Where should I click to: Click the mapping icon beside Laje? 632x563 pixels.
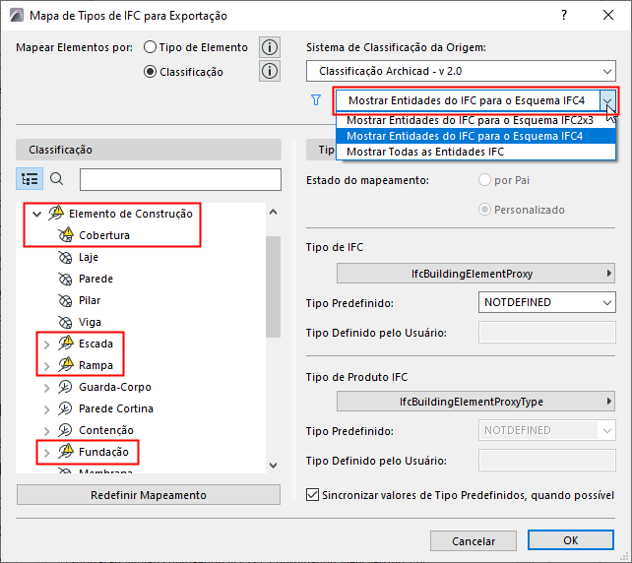click(65, 257)
